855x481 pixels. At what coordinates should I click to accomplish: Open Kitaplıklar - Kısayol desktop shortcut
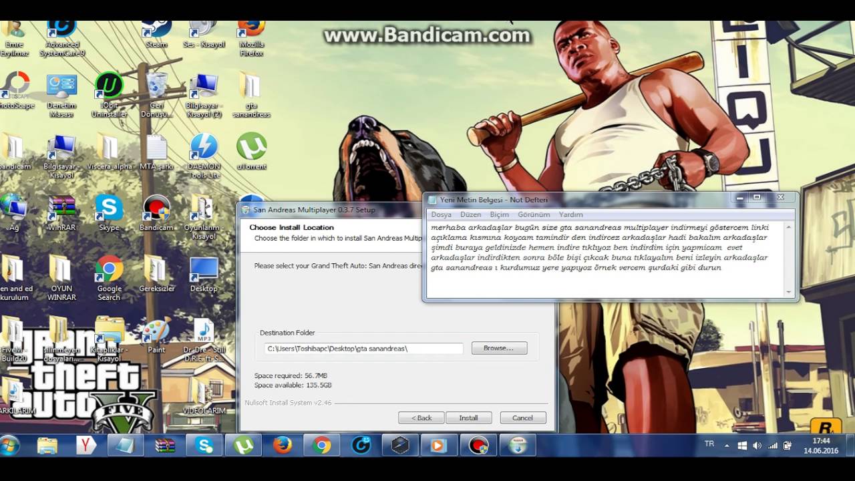110,340
